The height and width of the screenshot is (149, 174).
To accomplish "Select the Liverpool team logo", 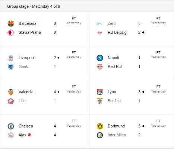I will tap(11, 58).
